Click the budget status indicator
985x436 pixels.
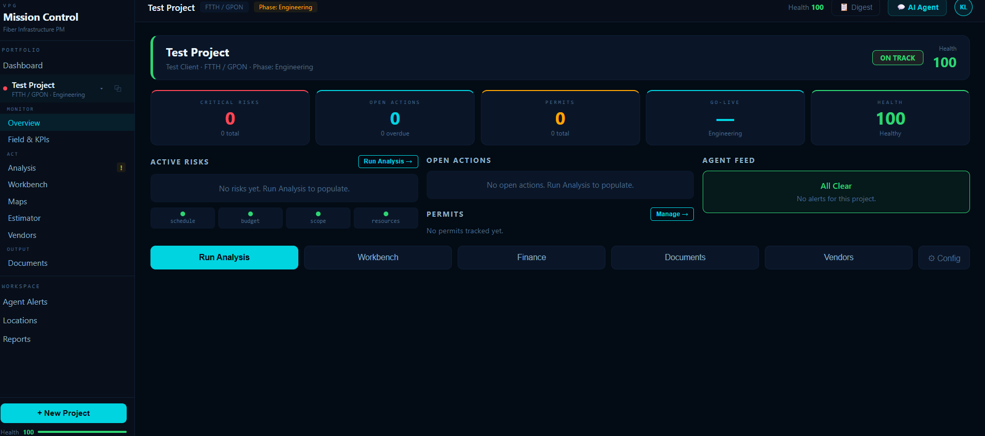pos(250,218)
